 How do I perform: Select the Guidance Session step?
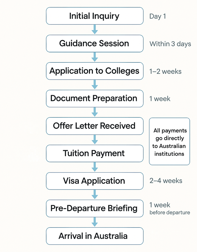(x=95, y=43)
